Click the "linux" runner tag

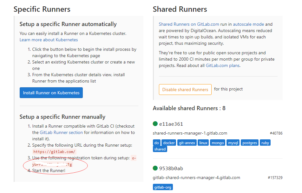pos(203,143)
